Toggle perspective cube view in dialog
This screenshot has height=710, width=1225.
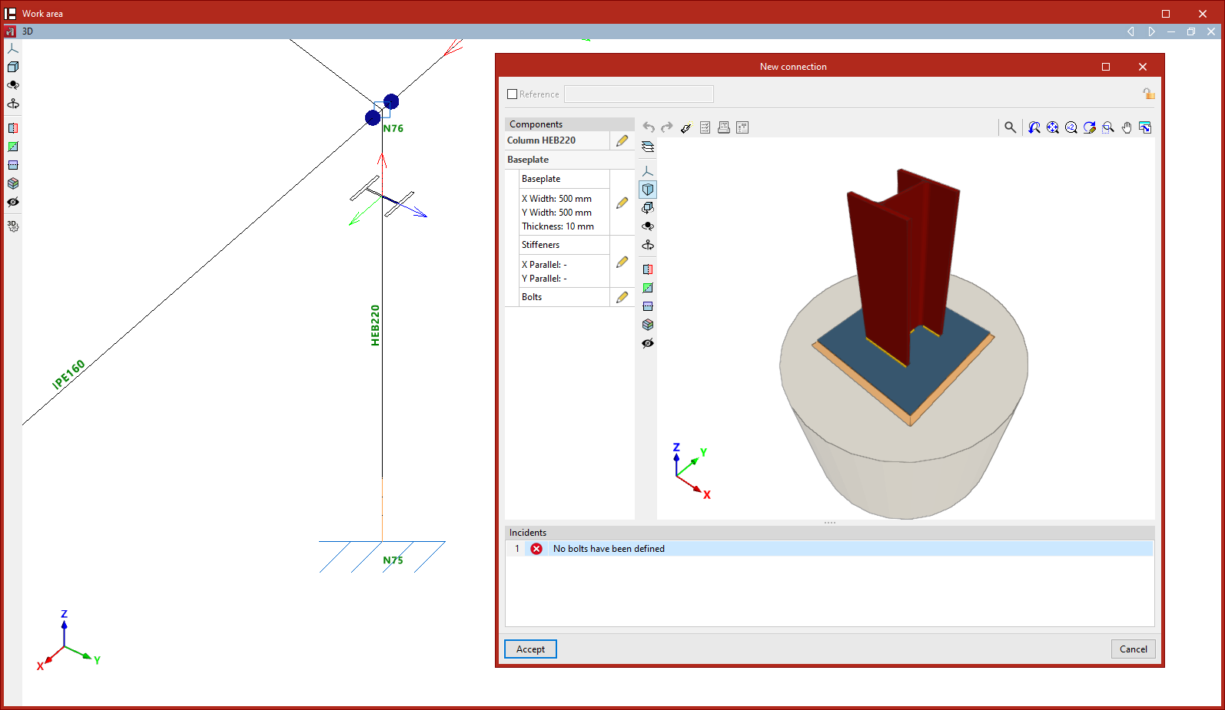click(648, 190)
